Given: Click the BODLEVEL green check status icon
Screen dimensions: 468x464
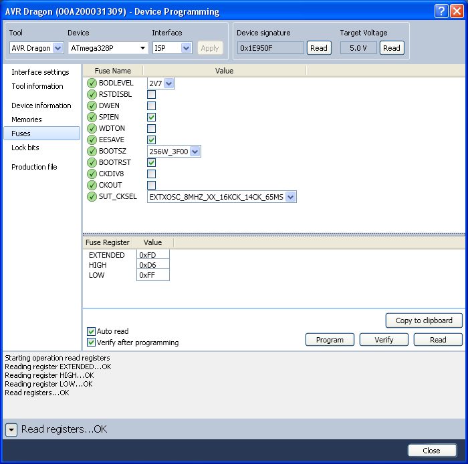Looking at the screenshot, I should [x=92, y=83].
